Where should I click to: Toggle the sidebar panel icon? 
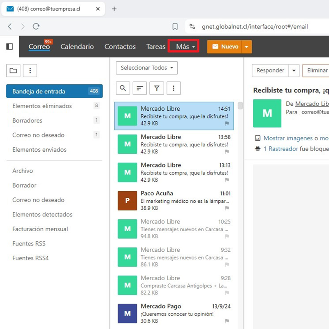(9, 46)
